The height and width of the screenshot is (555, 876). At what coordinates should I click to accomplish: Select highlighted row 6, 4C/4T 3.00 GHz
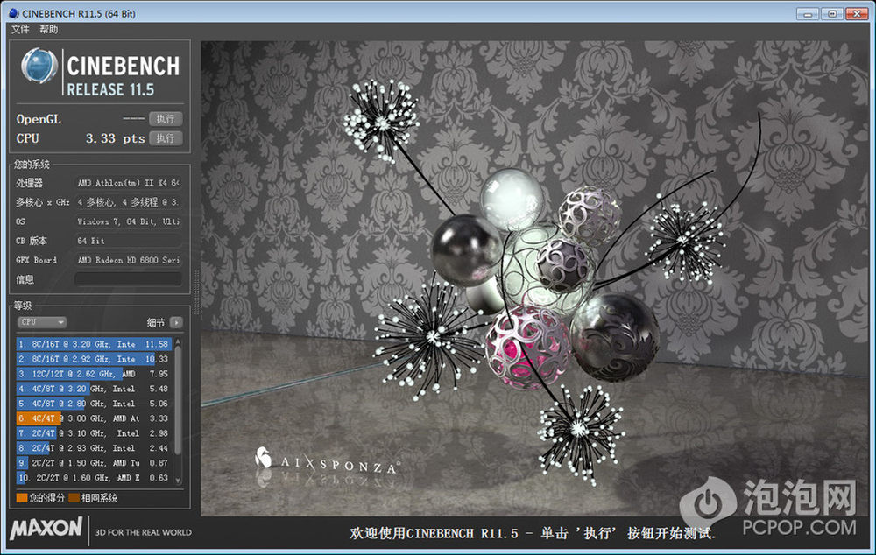[94, 418]
